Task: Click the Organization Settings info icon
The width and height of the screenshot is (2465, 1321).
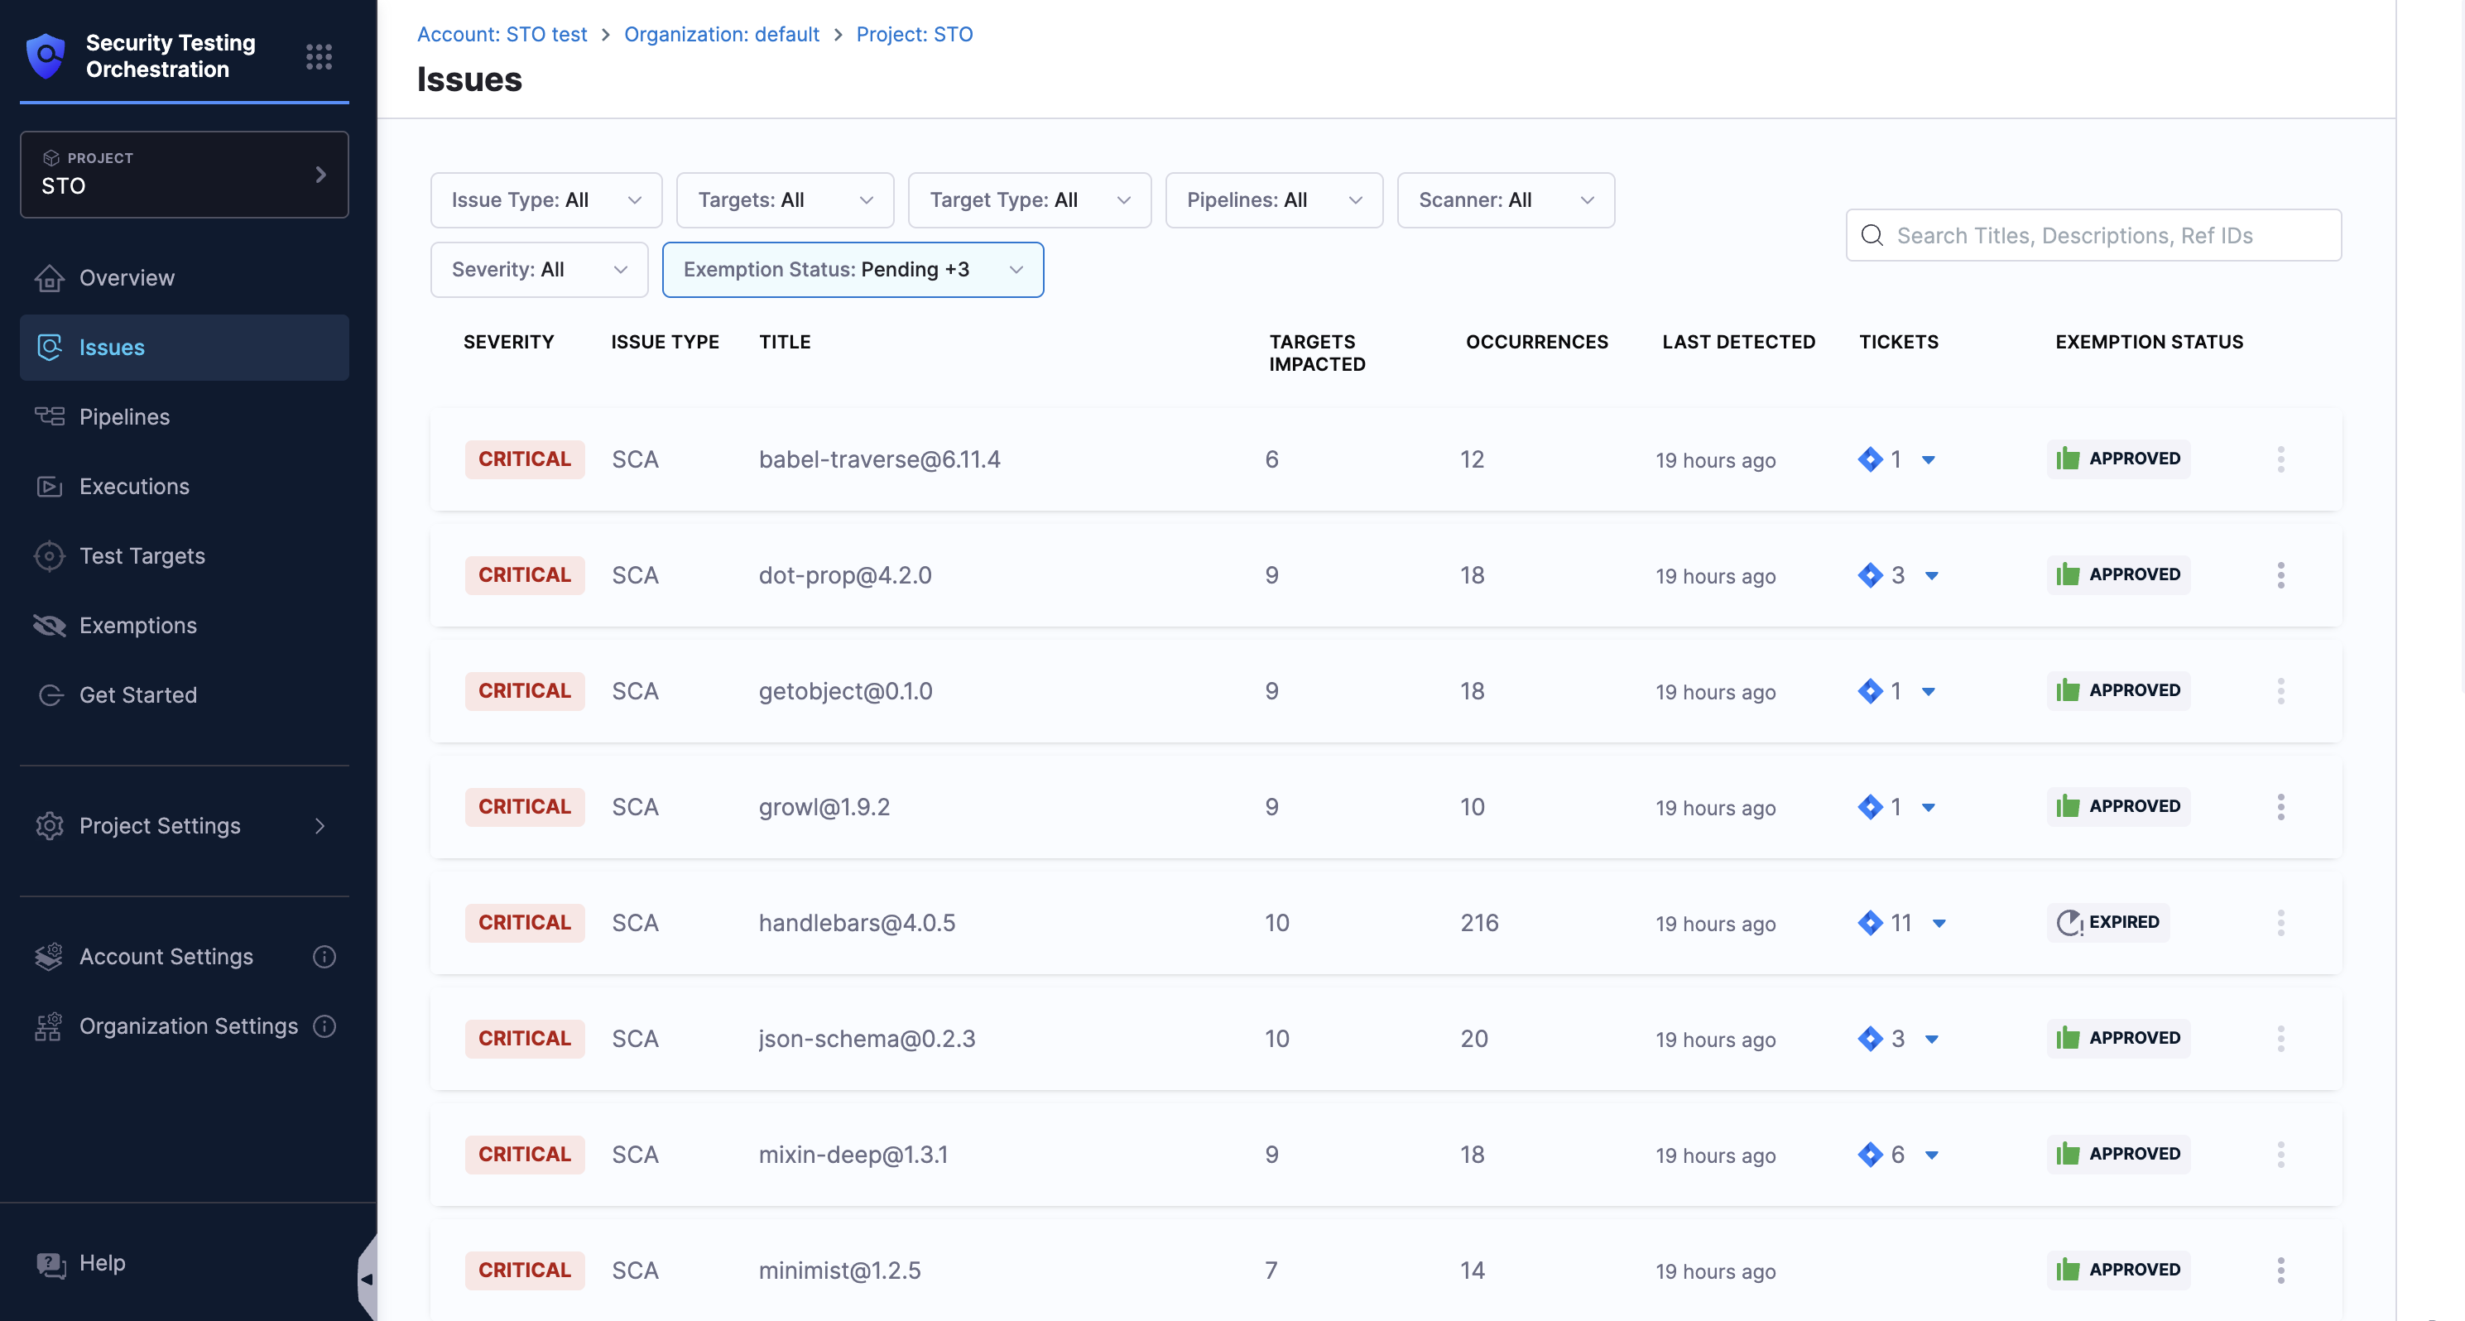Action: click(324, 1026)
